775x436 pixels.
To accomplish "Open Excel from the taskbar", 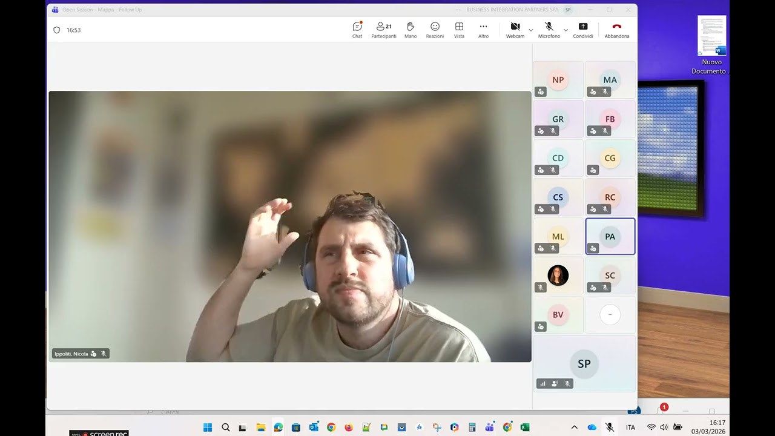I will coord(525,427).
